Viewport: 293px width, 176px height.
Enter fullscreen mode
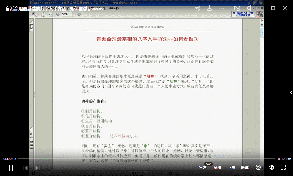(283, 167)
